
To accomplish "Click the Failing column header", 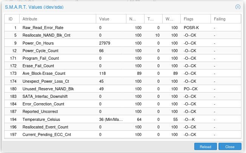I will pyautogui.click(x=226, y=19).
